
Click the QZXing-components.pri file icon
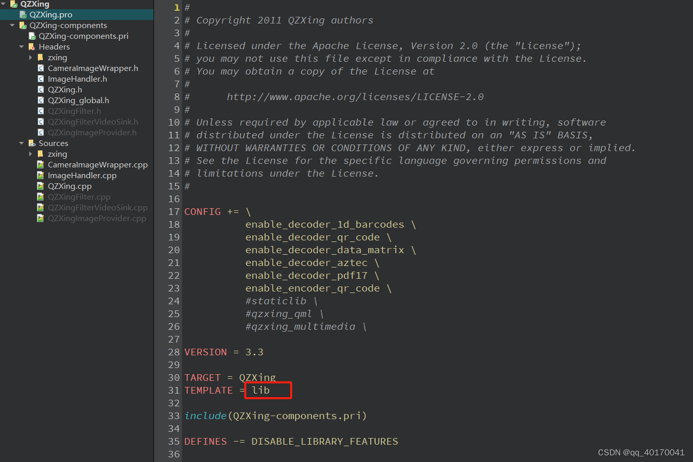pos(32,36)
